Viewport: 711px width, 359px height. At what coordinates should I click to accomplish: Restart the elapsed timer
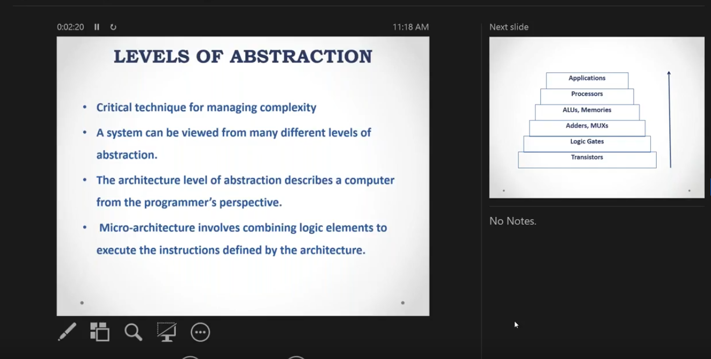click(113, 27)
